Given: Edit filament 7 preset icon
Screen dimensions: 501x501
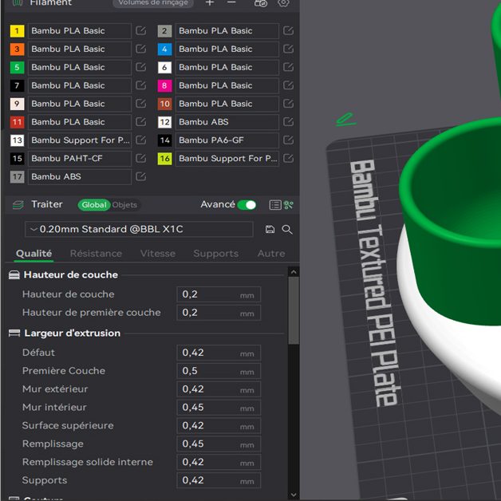Looking at the screenshot, I should [x=140, y=85].
